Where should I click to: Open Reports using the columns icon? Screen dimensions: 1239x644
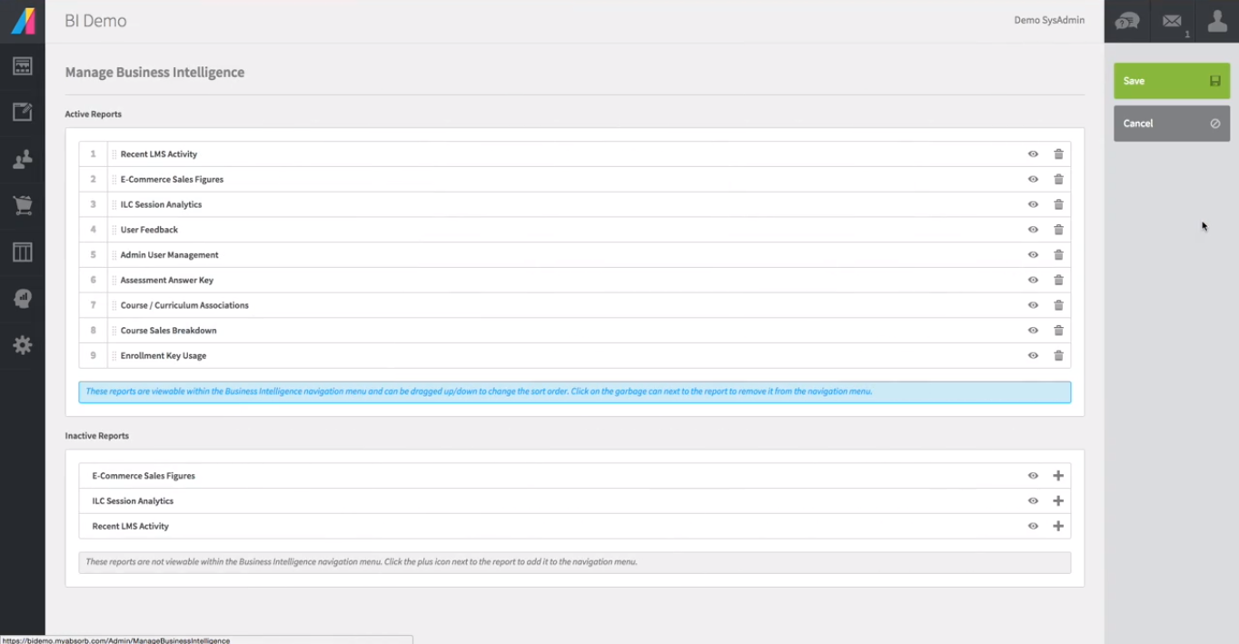coord(22,252)
